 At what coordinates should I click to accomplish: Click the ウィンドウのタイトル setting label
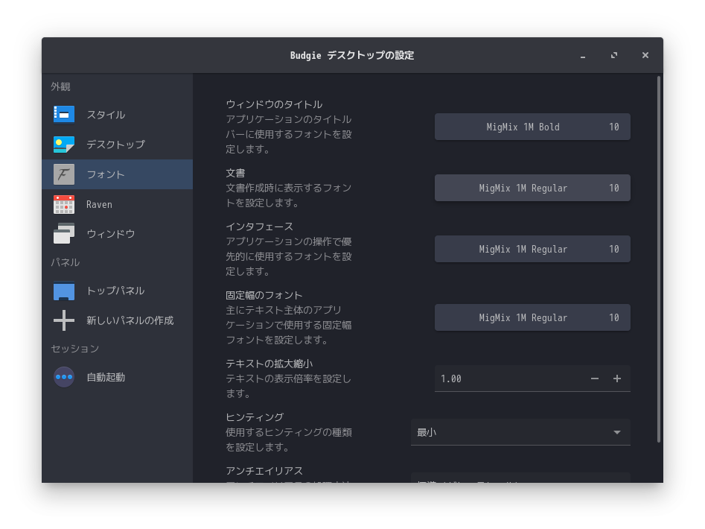tap(274, 104)
